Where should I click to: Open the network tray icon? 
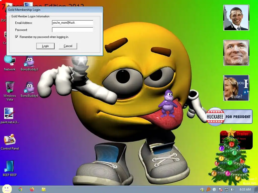[227, 189]
